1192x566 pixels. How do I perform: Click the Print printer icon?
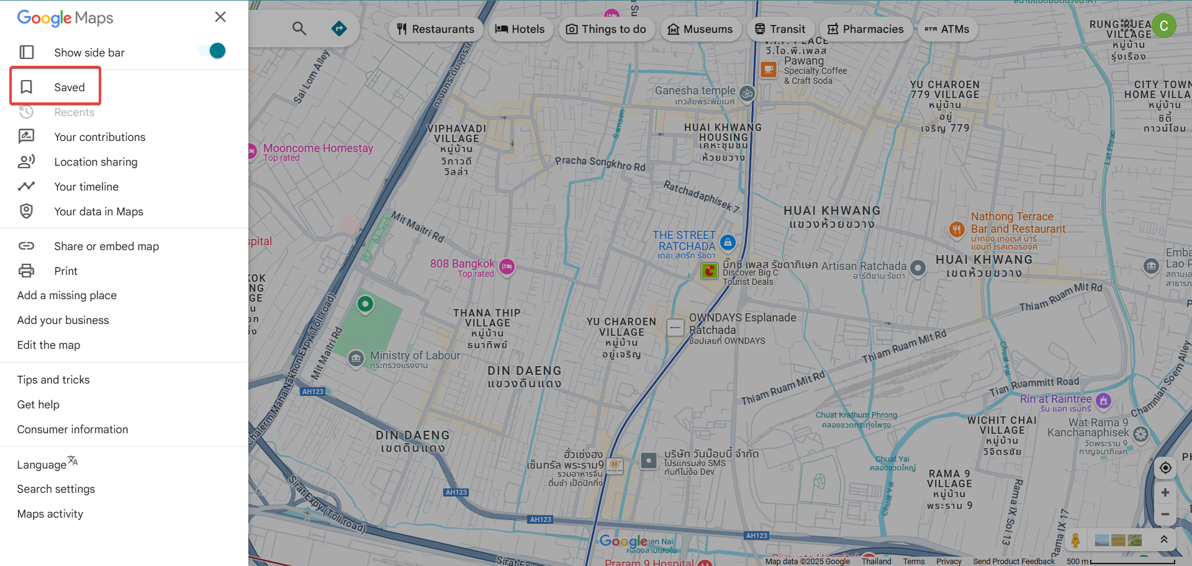tap(26, 271)
